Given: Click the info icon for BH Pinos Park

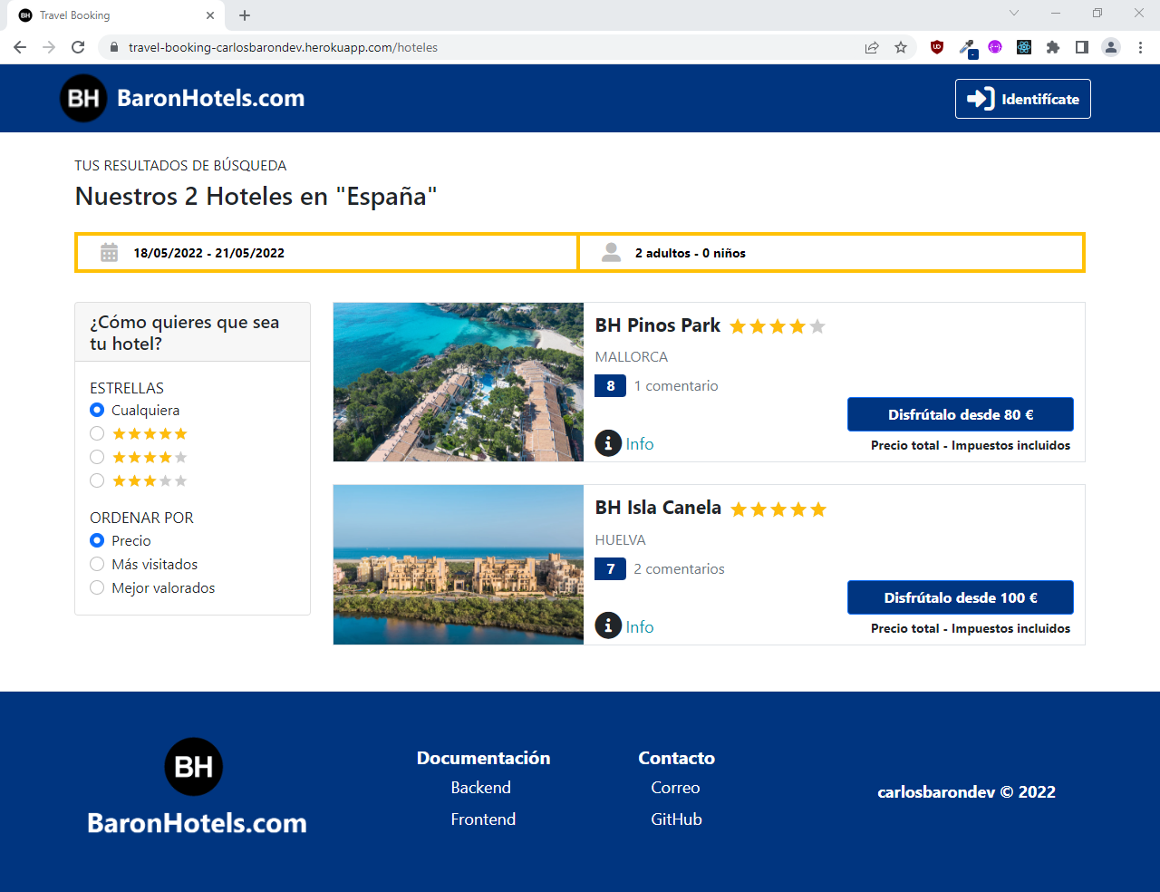Looking at the screenshot, I should pos(608,443).
